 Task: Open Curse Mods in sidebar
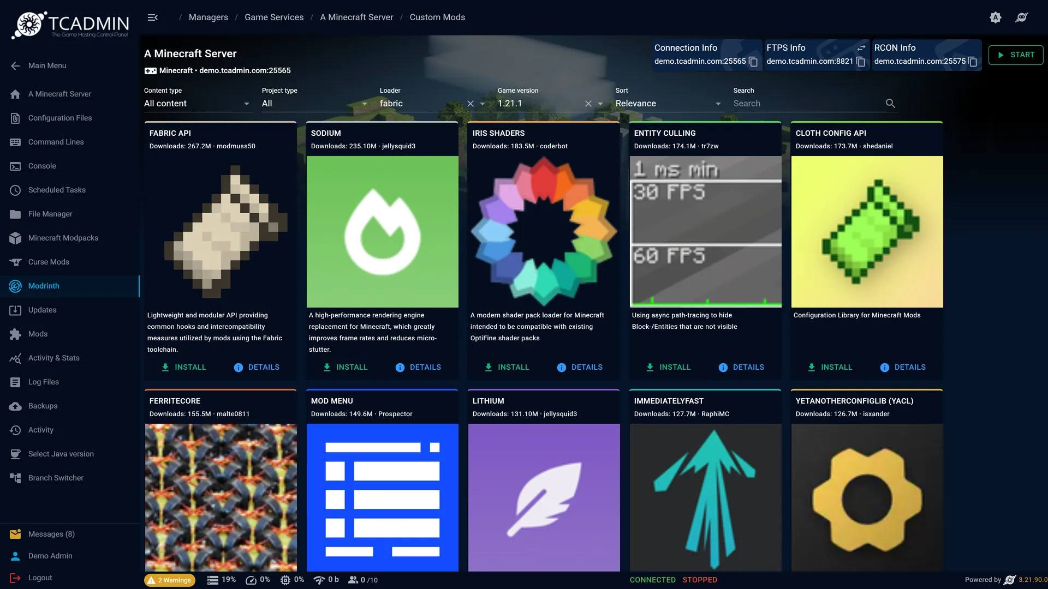click(x=70, y=262)
